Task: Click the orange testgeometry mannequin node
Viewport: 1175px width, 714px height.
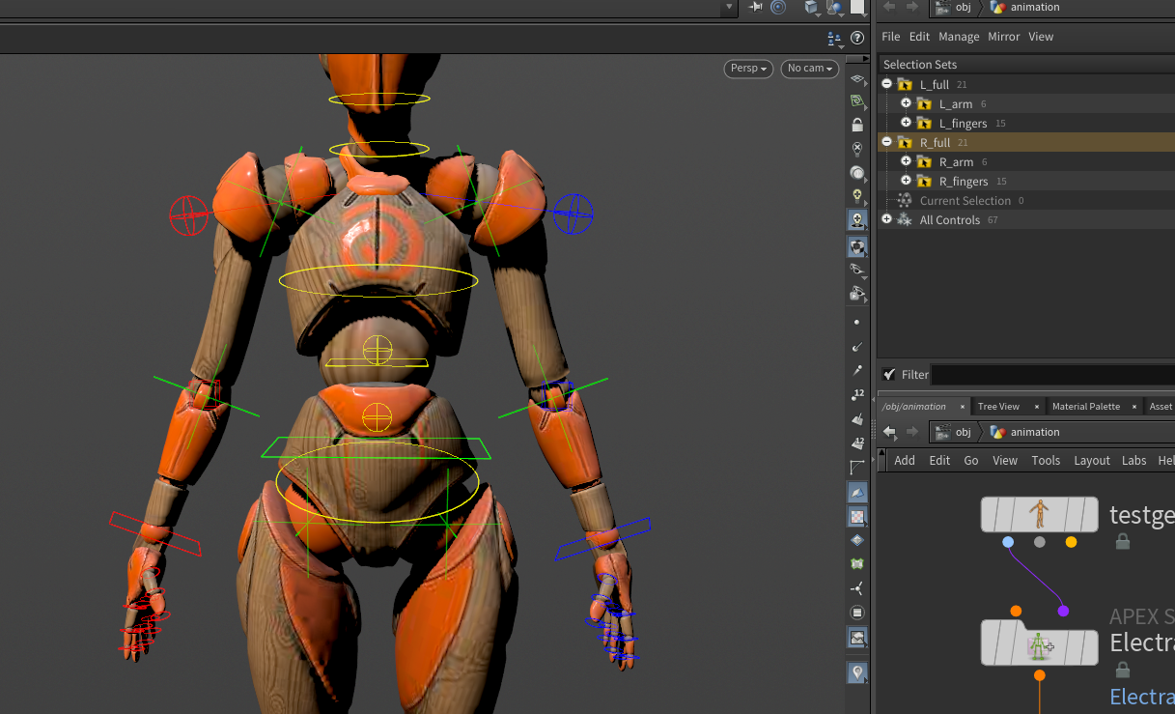Action: click(x=1039, y=514)
